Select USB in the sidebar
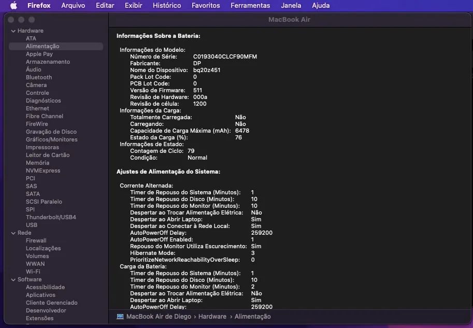 (32, 225)
